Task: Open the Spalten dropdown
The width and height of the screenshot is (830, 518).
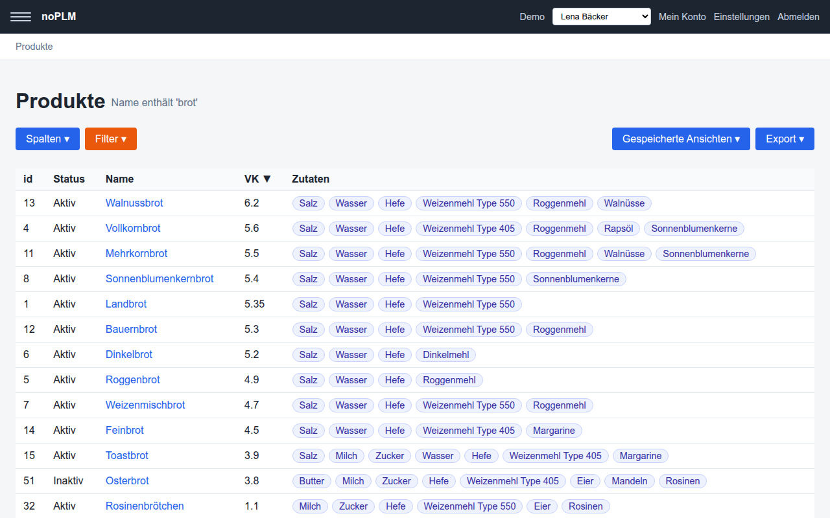Action: 47,139
